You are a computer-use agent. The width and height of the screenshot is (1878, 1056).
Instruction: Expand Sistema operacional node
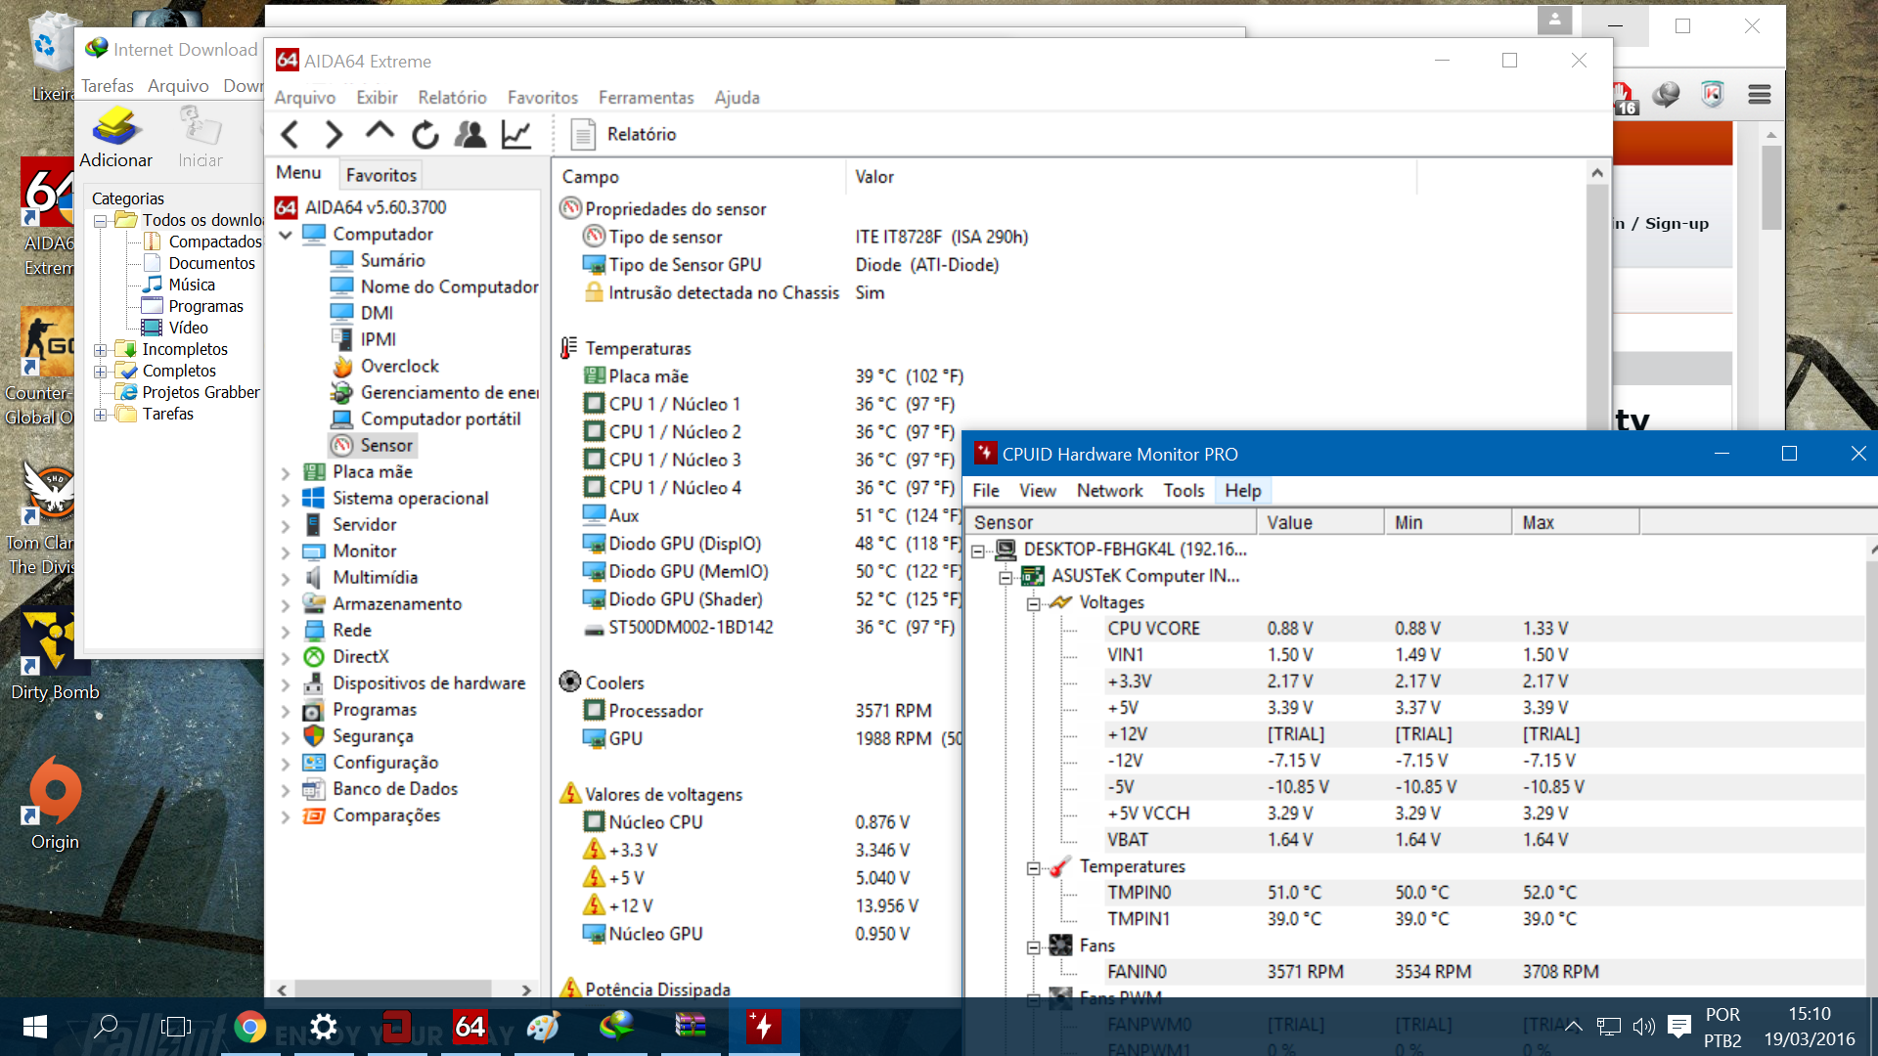[286, 499]
